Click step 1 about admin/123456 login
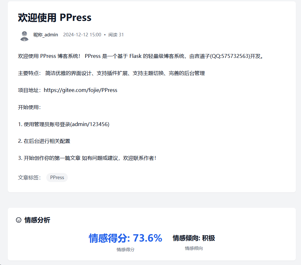The height and width of the screenshot is (265, 301). coord(64,124)
